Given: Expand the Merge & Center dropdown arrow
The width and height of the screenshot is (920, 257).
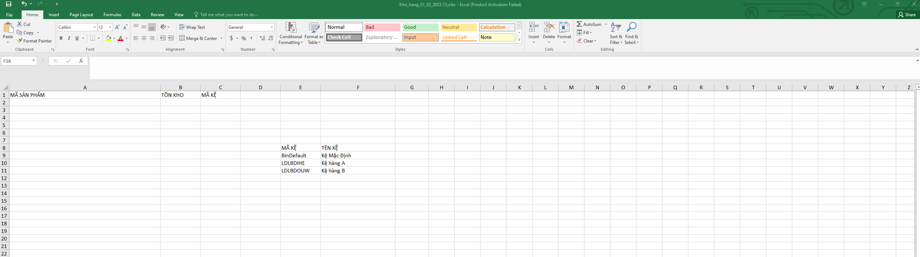Looking at the screenshot, I should 221,39.
